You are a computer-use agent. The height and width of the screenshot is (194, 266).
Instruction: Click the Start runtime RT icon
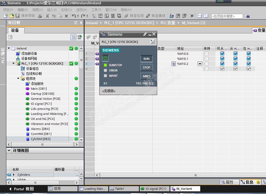119,16
